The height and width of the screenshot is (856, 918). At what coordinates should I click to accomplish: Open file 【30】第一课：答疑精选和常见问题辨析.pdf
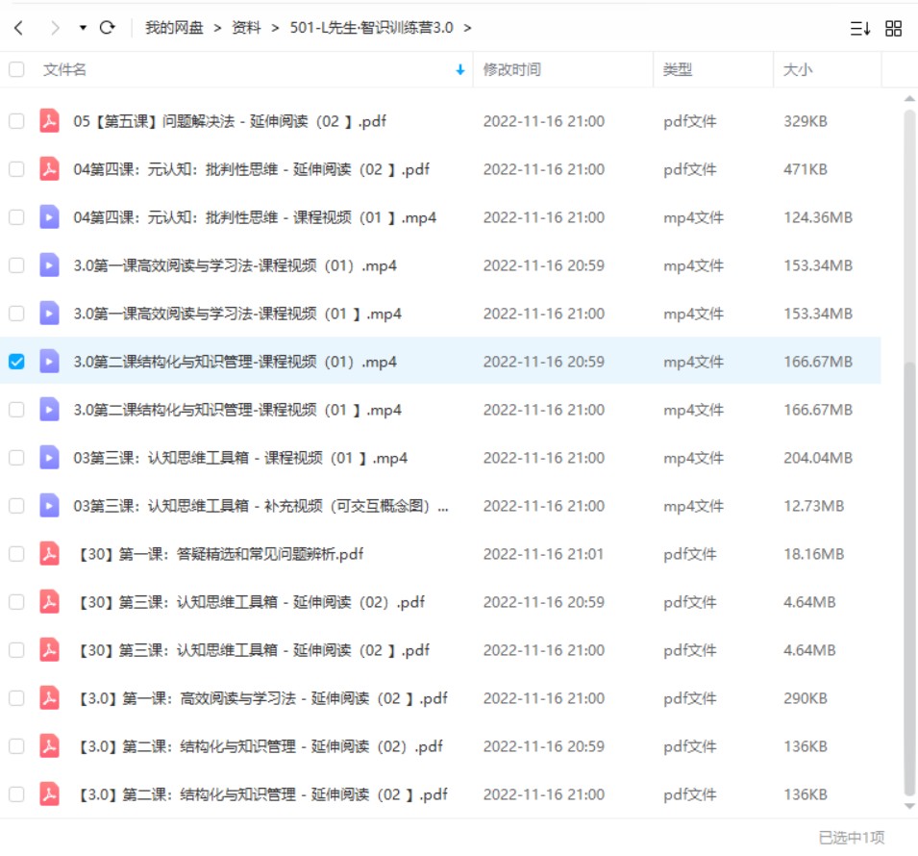(x=221, y=554)
